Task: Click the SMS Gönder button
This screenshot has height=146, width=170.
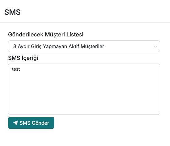Action: [31, 123]
